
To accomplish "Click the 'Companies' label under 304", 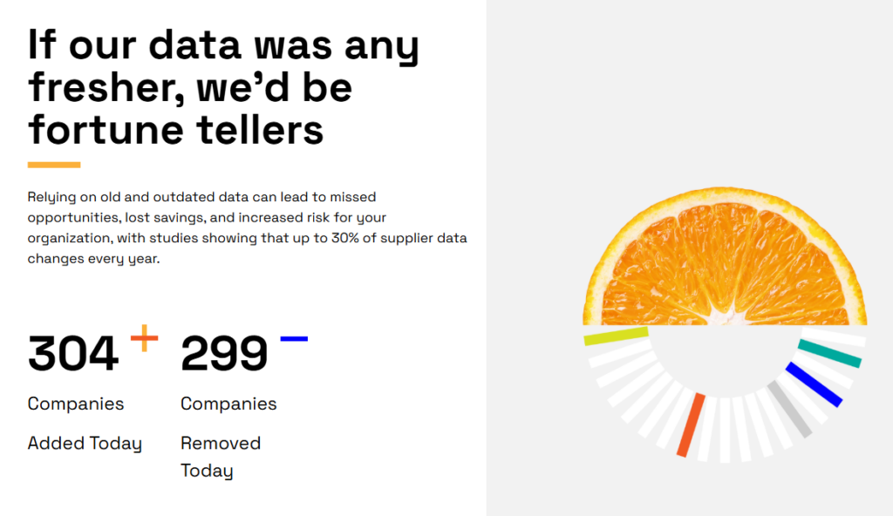I will pyautogui.click(x=76, y=404).
